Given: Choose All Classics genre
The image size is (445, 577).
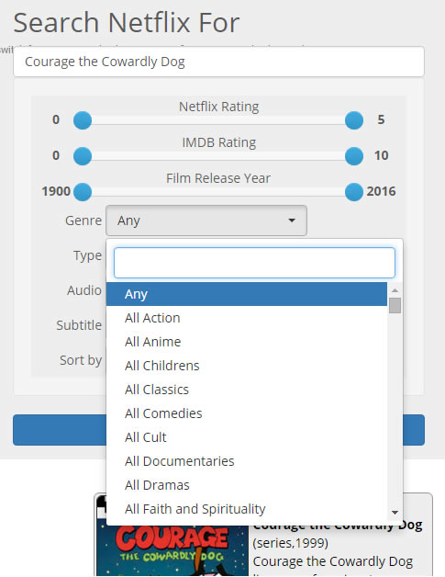Looking at the screenshot, I should coord(247,390).
